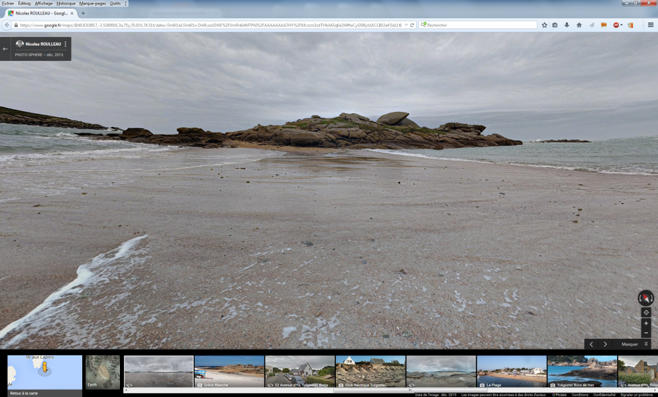Click Signaler un problème link
658x397 pixels.
click(637, 395)
